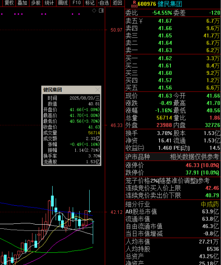Open the 复权 adjustment option
The height and width of the screenshot is (265, 221).
(x=9, y=3)
